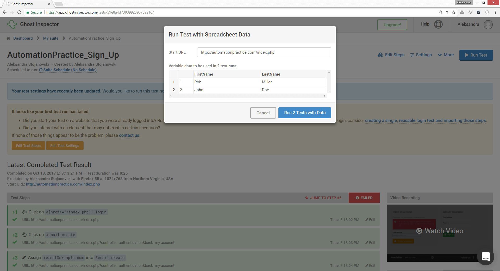Click the Edit Test Steps button
This screenshot has height=271, width=500.
(28, 146)
